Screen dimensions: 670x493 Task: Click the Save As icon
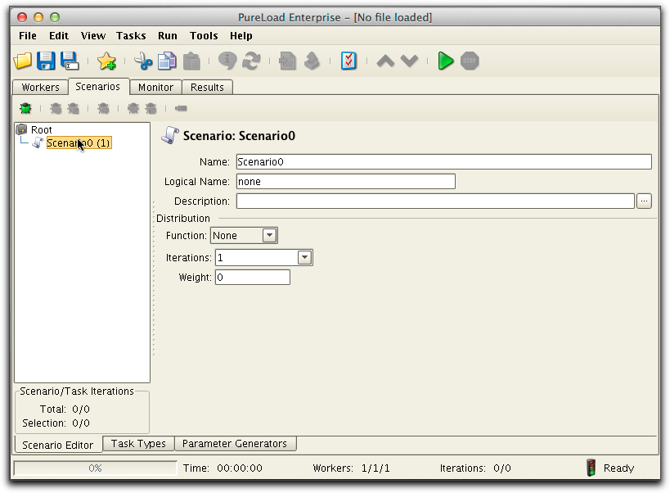tap(70, 61)
